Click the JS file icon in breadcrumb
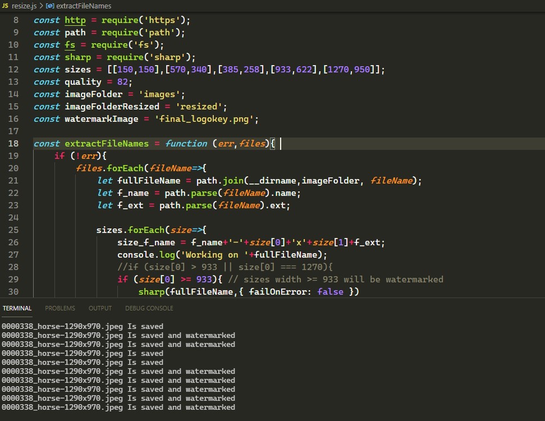Screen dimensions: 545x421 coord(5,6)
